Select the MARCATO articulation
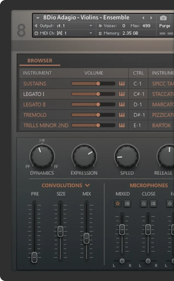The height and width of the screenshot is (281, 174). click(163, 105)
